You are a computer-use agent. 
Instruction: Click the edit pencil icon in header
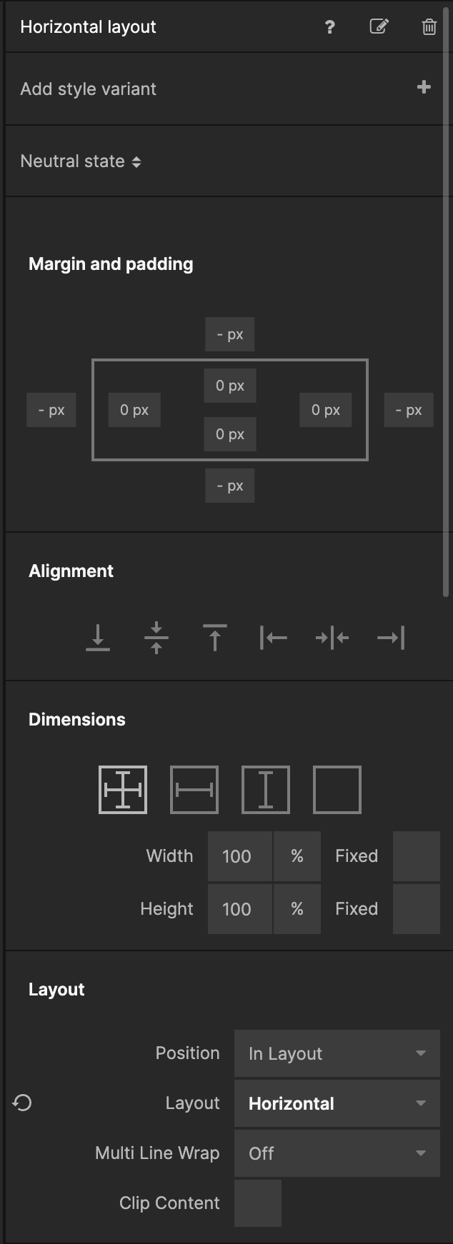point(379,26)
